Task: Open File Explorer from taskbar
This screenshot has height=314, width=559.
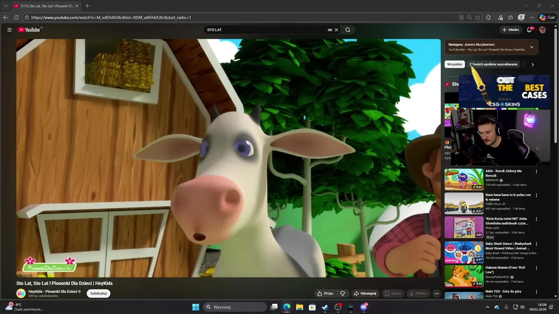Action: pos(300,307)
